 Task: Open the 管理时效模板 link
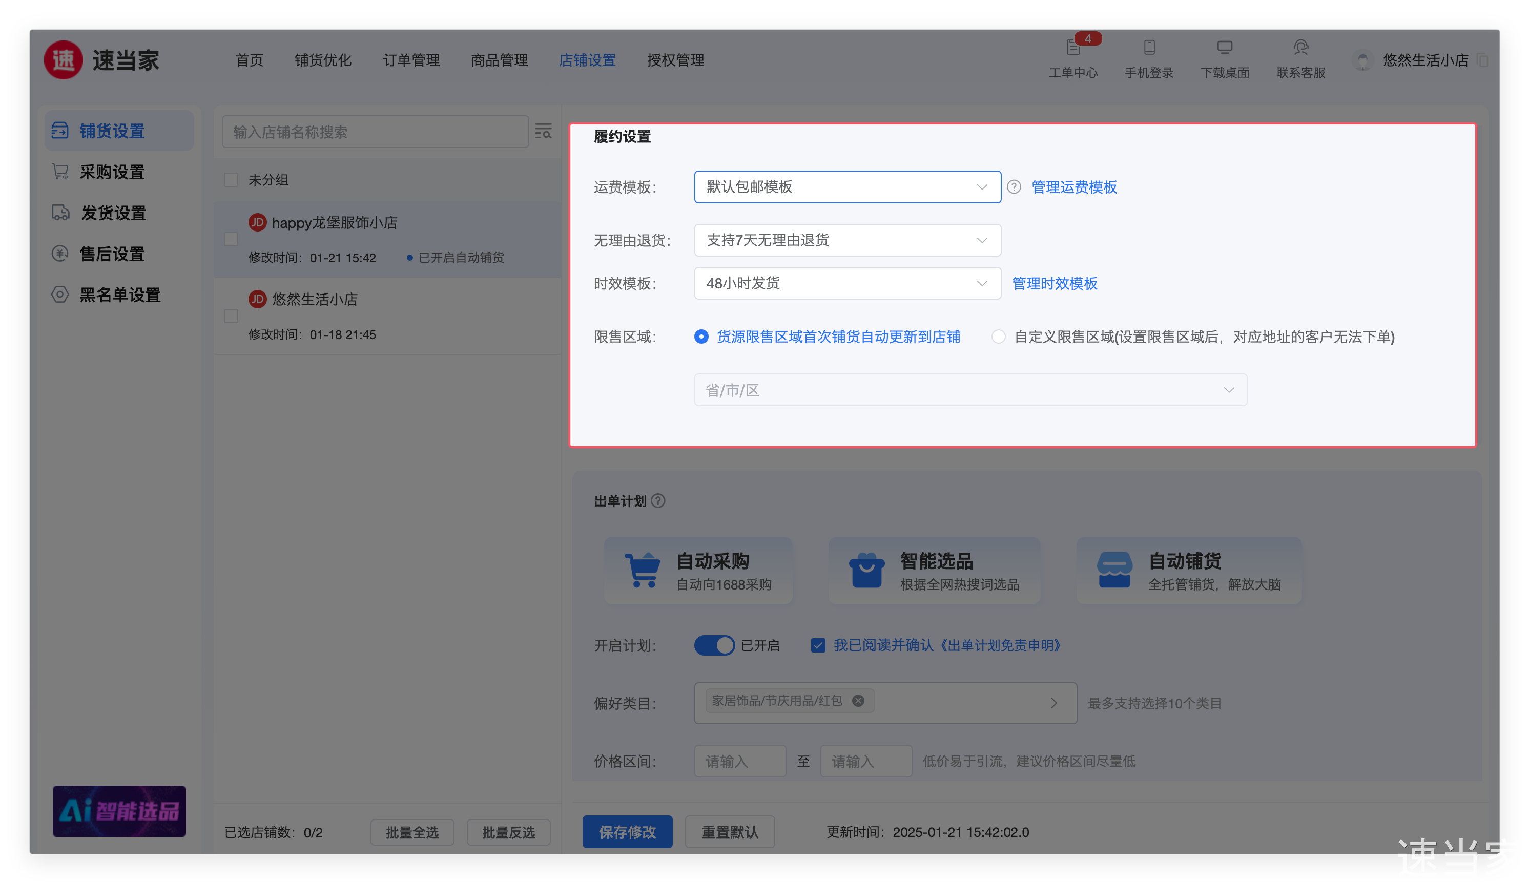[1055, 283]
